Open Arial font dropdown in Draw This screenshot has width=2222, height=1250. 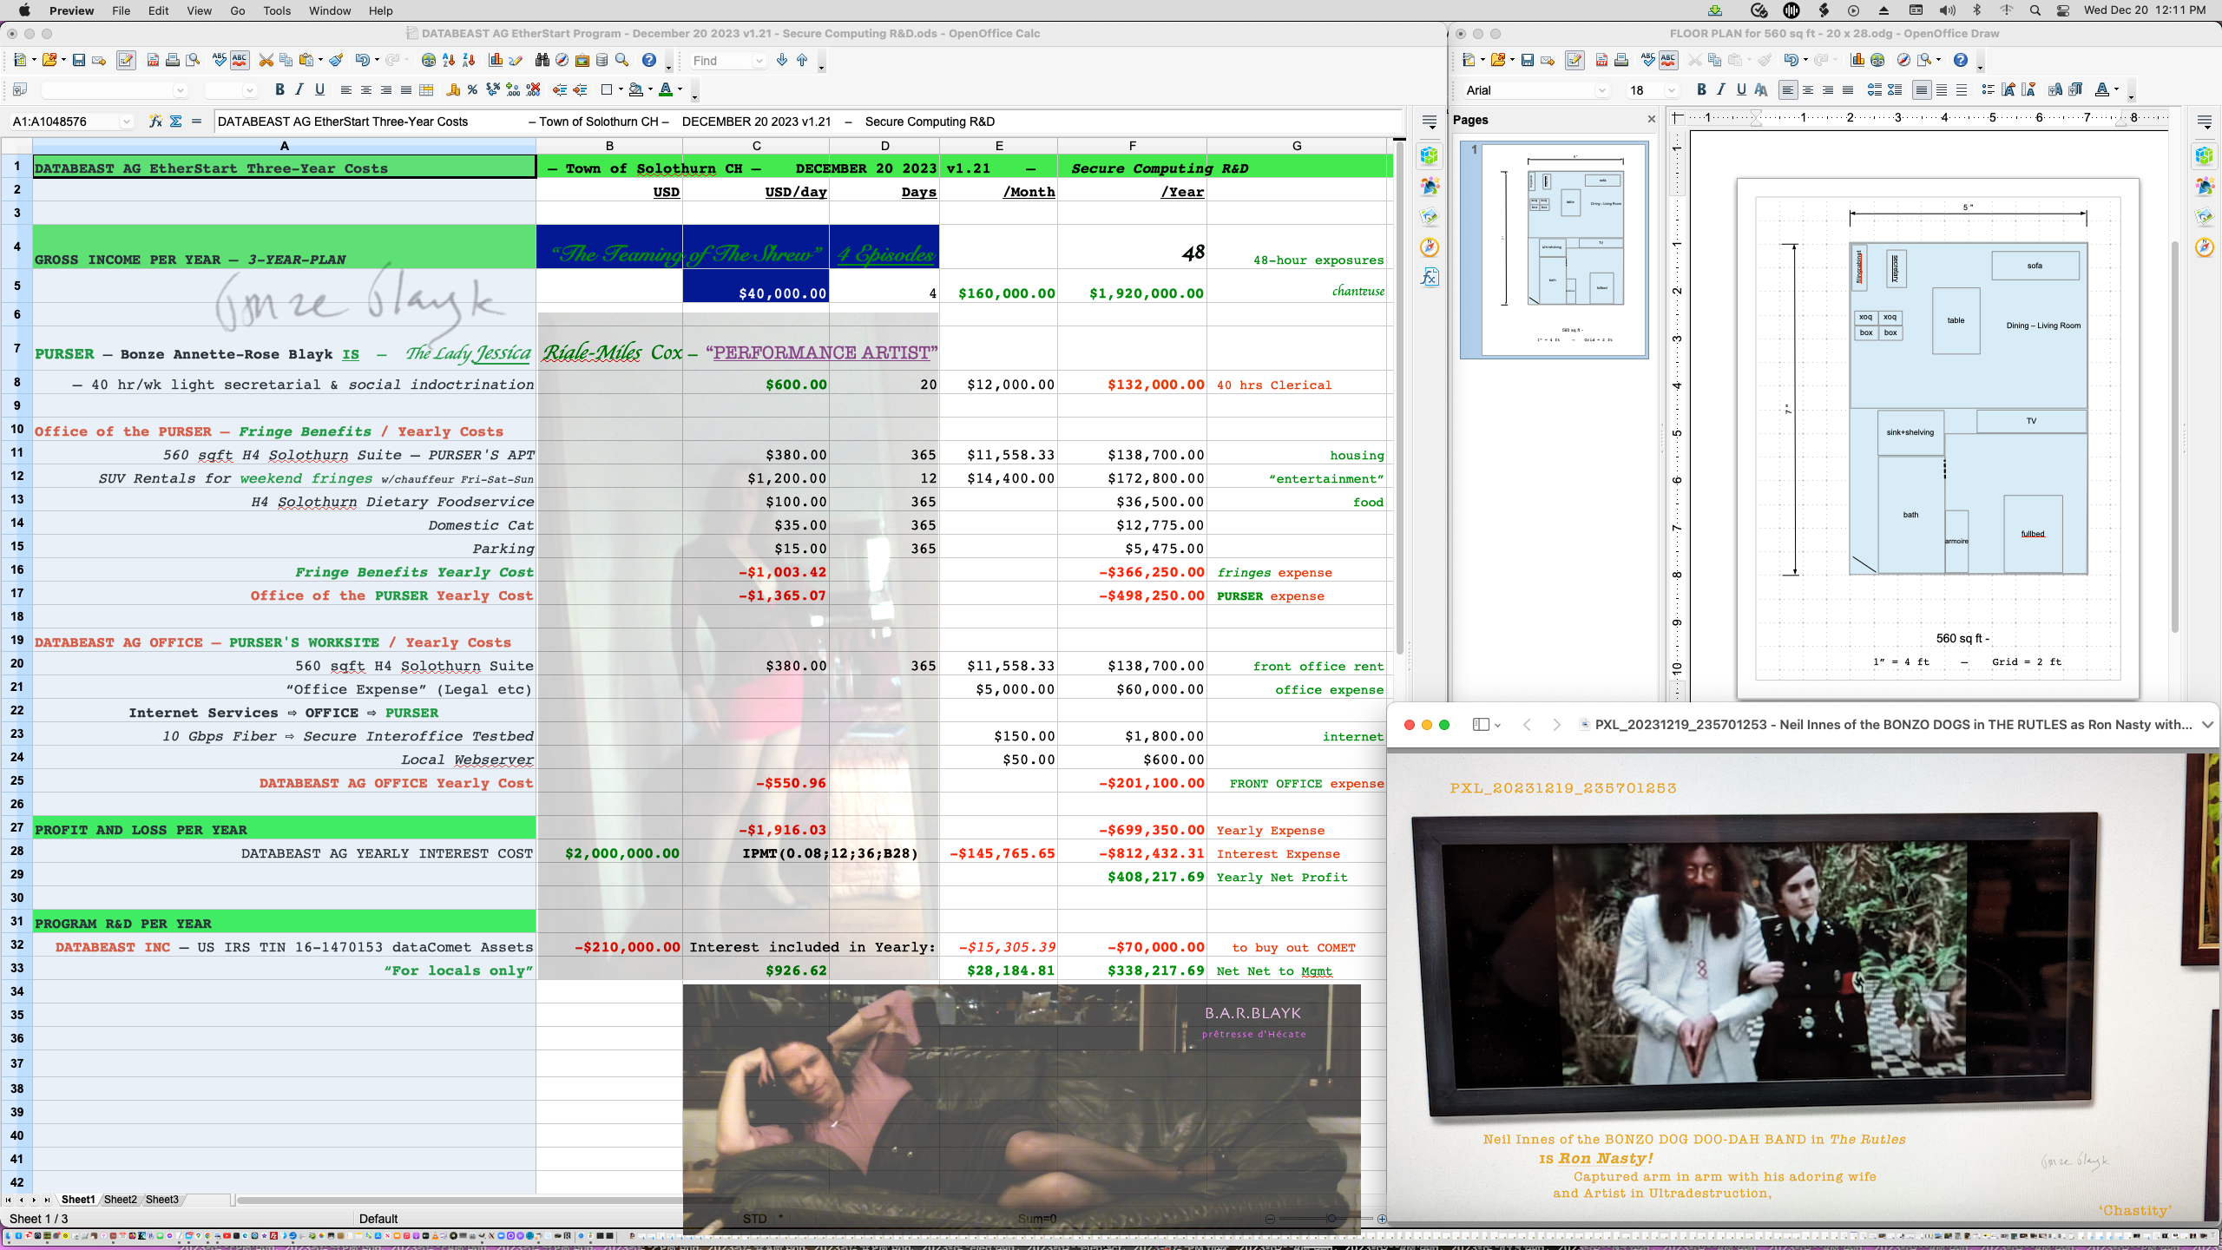[1602, 90]
